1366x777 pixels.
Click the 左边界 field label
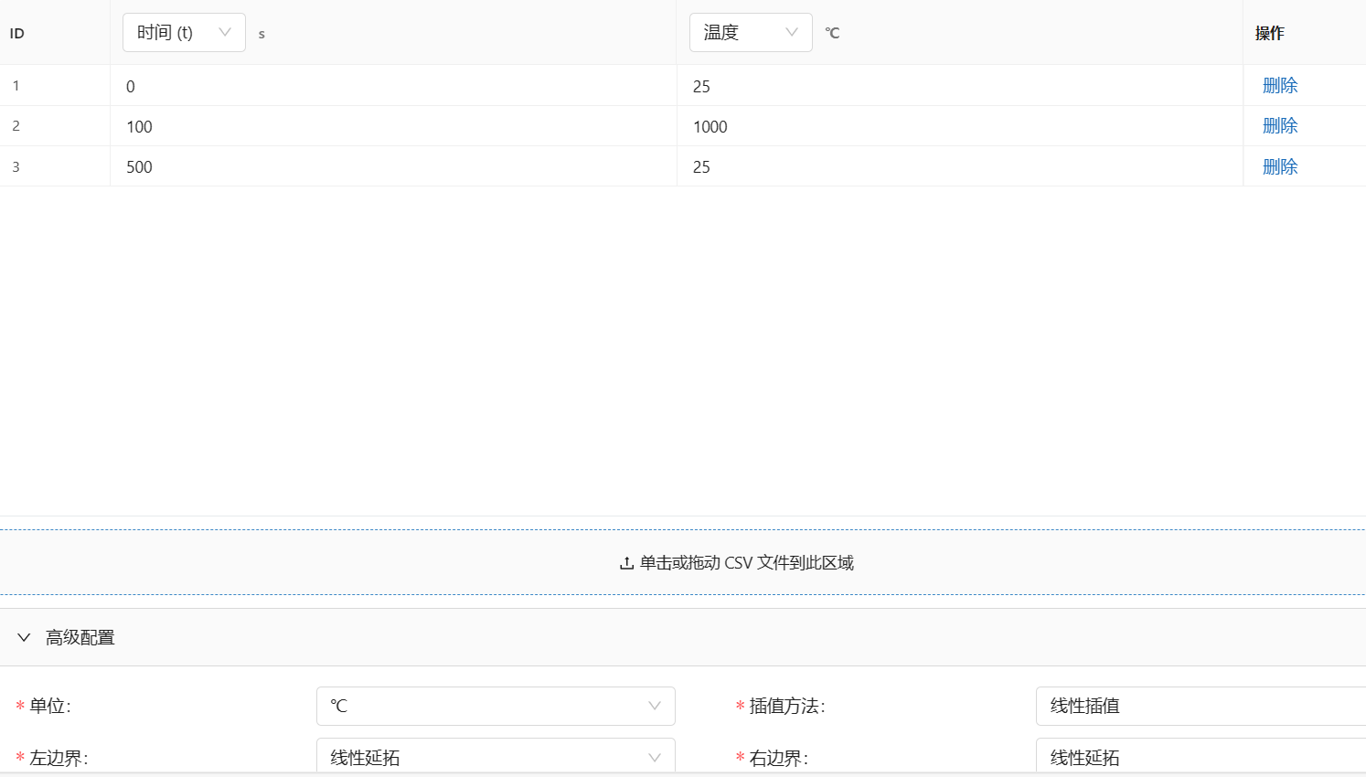click(59, 758)
